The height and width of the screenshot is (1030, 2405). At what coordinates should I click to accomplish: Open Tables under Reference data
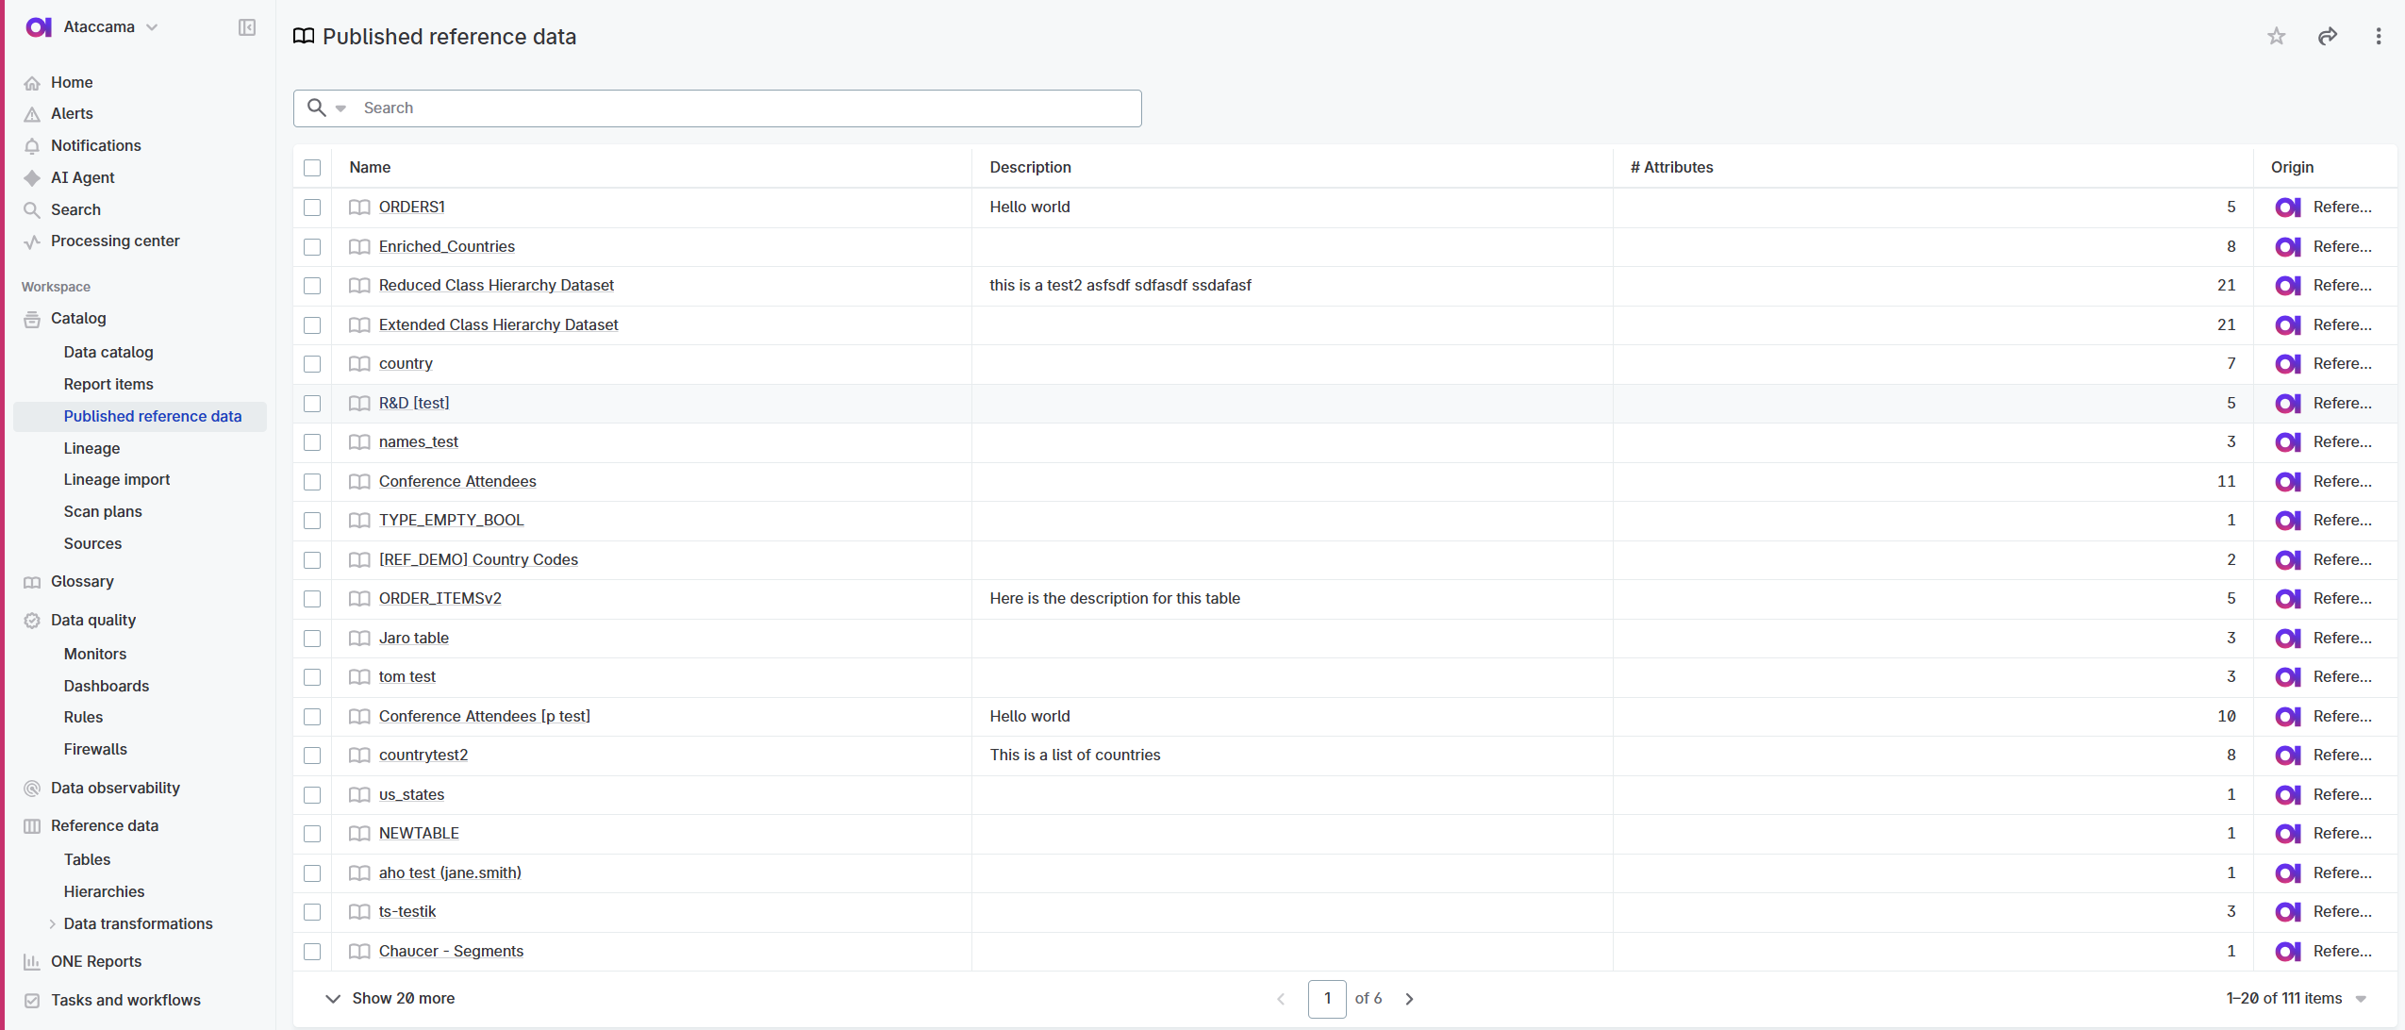87,859
